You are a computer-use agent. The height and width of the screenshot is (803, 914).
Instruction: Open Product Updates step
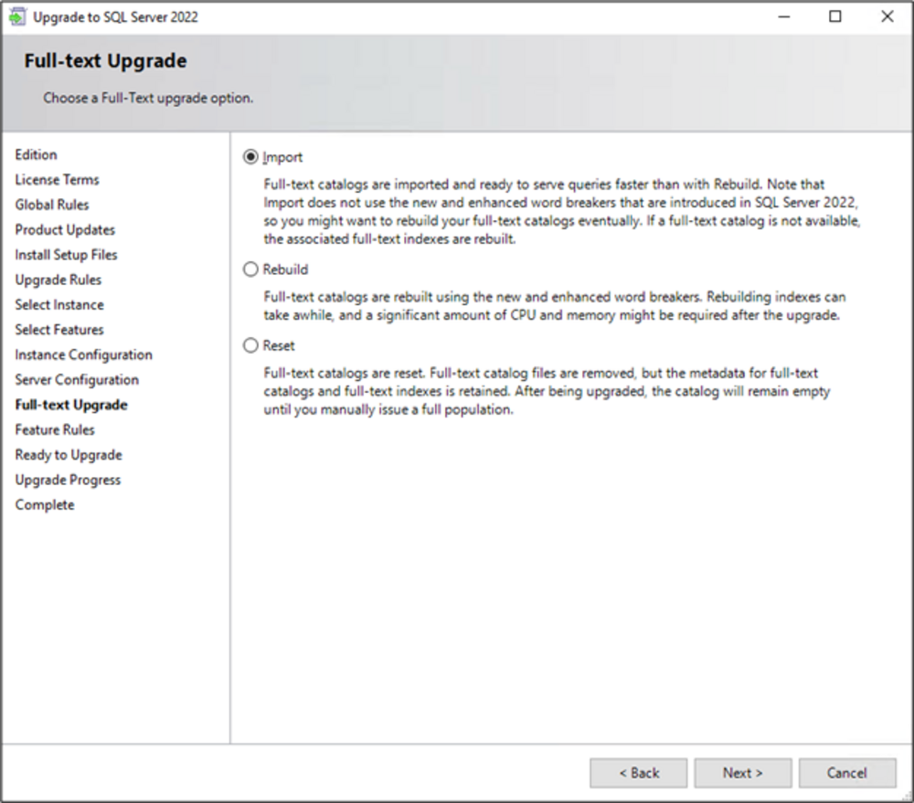[x=65, y=230]
